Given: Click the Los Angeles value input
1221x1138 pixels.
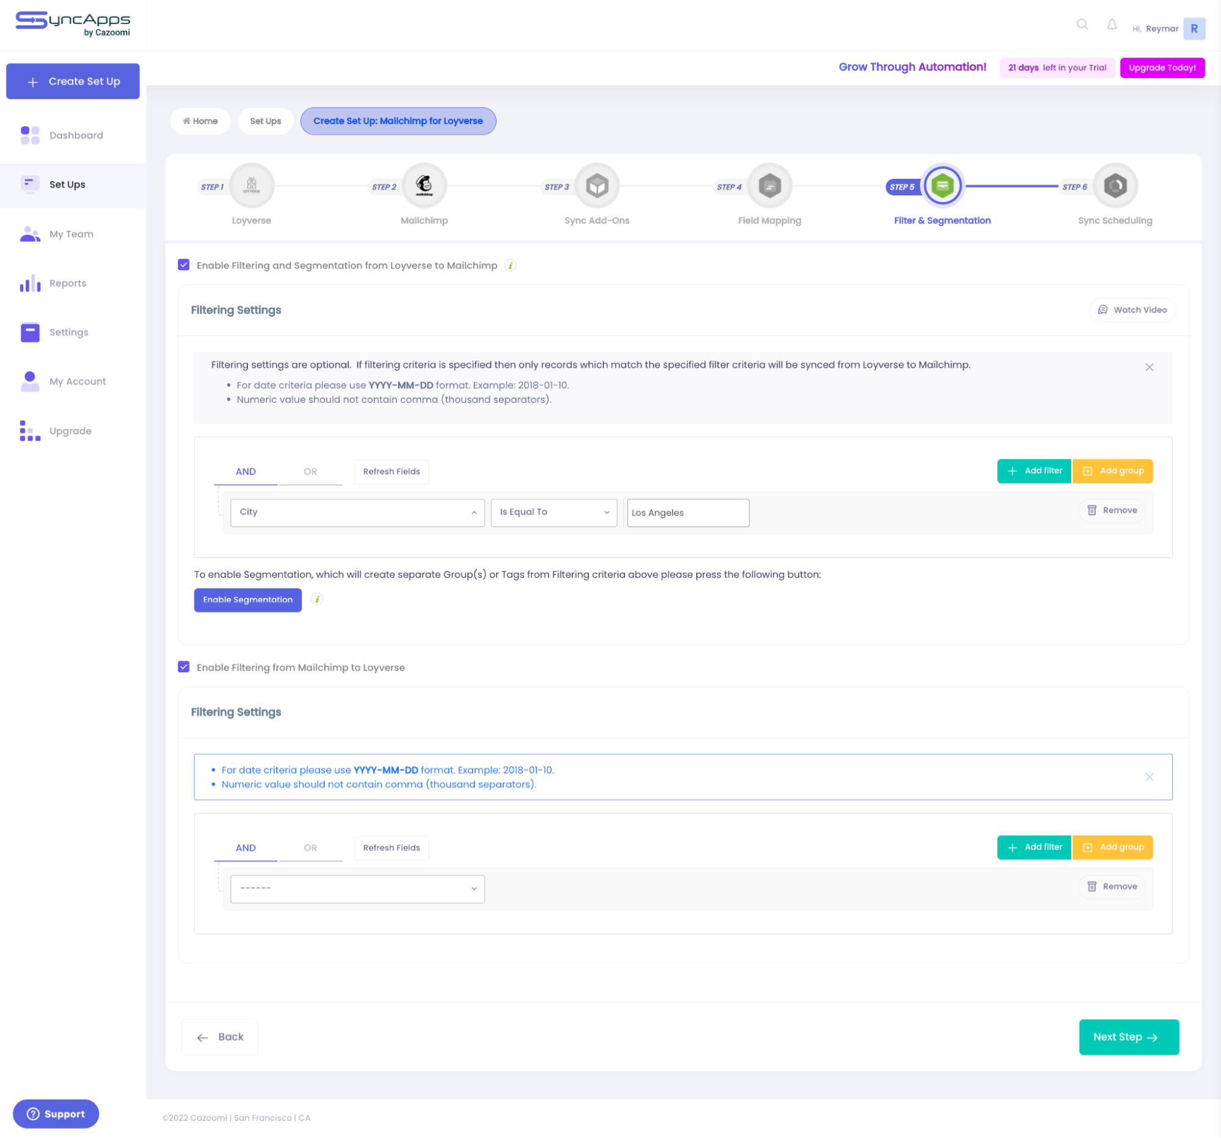Looking at the screenshot, I should [688, 513].
